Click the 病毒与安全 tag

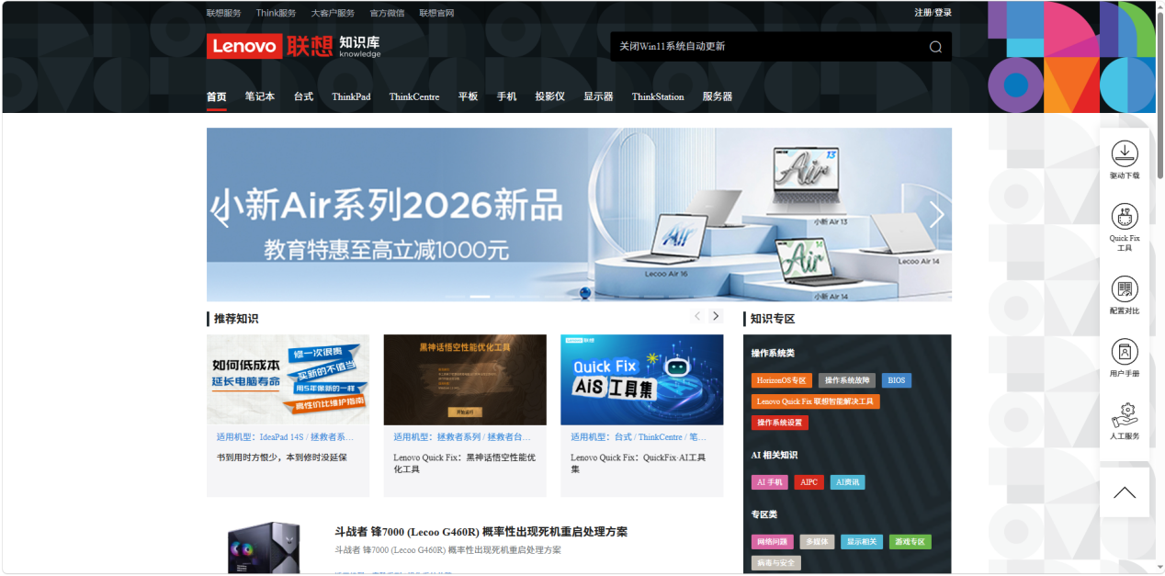[776, 563]
